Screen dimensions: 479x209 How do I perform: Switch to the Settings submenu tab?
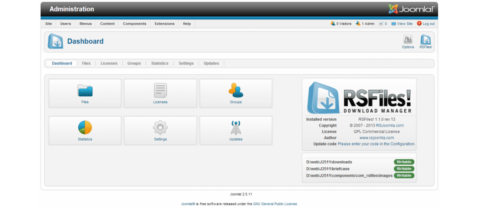click(186, 63)
